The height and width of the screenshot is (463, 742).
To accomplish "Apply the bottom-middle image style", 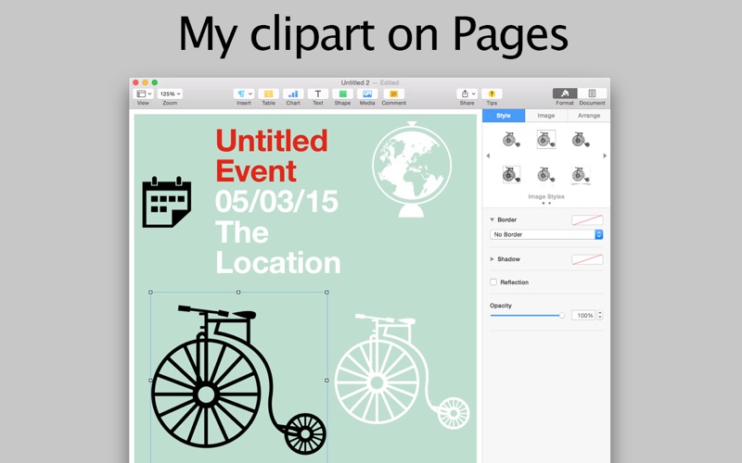I will (x=545, y=175).
